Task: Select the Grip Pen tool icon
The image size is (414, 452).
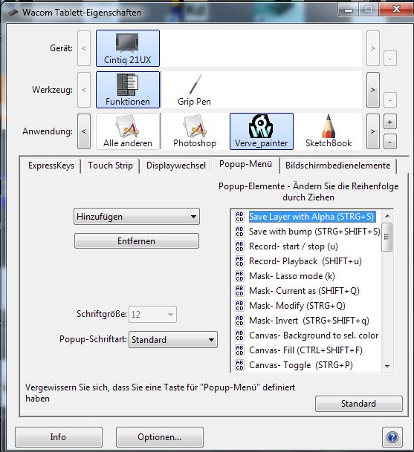Action: [194, 90]
